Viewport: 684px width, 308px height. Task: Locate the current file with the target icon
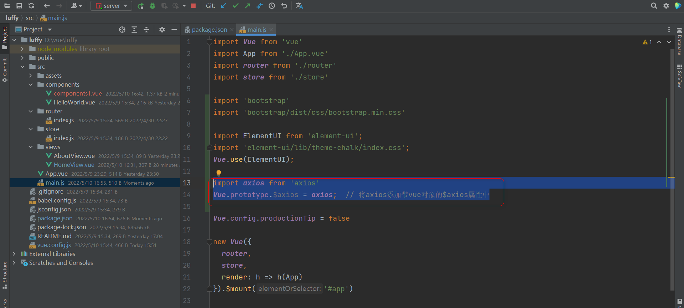122,30
